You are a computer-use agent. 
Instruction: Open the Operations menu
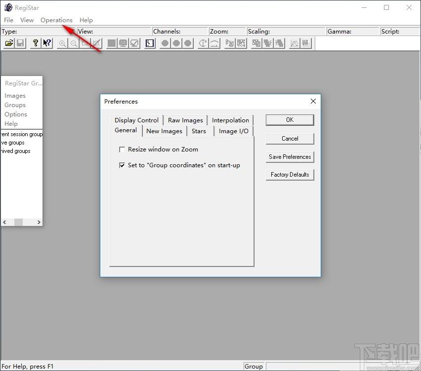click(x=56, y=20)
